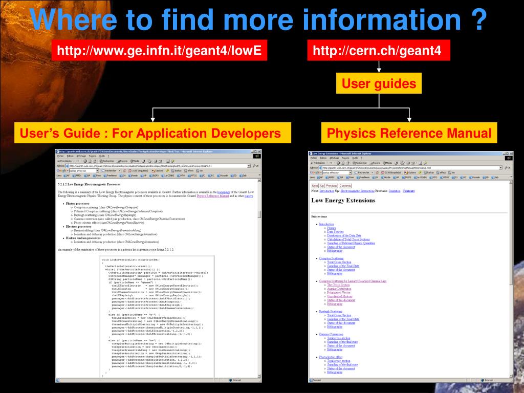Screen dimensions: 524x393
Task: Click the address field in the left browser
Action: tap(157, 166)
